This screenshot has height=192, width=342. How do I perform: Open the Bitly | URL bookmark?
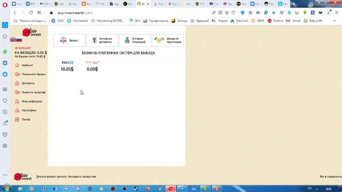coord(313,21)
